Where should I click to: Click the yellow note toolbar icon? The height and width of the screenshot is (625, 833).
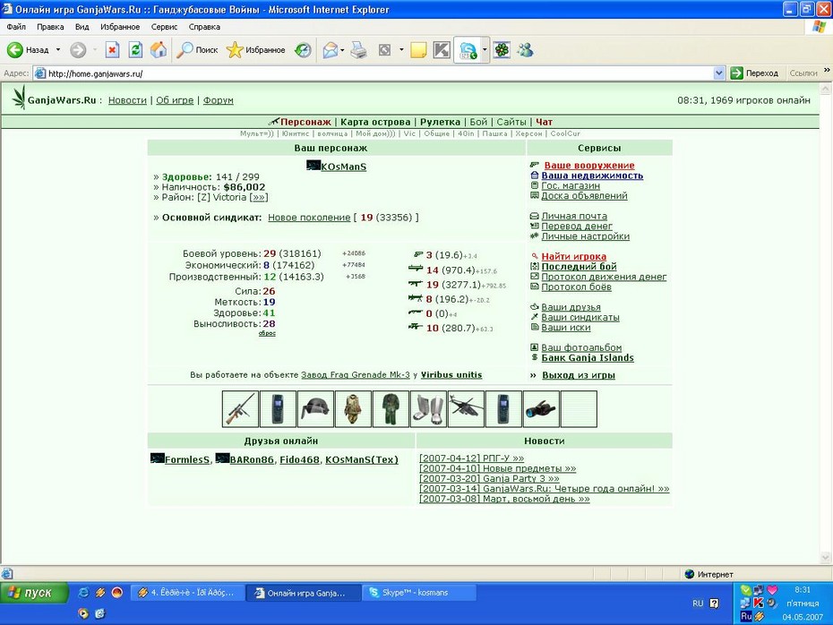pyautogui.click(x=418, y=50)
